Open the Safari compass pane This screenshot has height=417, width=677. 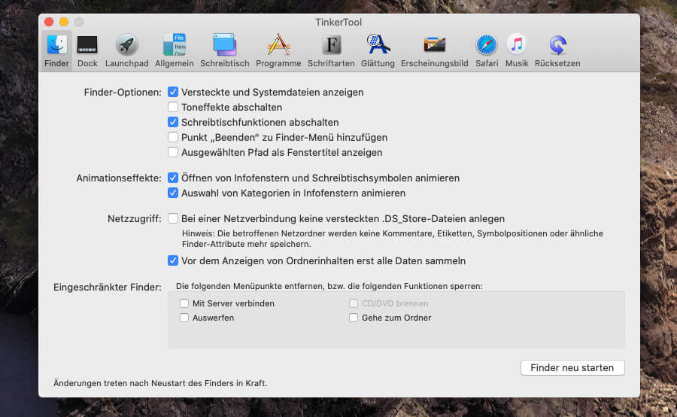(x=487, y=50)
